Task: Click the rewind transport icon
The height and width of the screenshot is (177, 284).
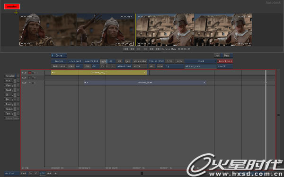Action: pos(133,49)
